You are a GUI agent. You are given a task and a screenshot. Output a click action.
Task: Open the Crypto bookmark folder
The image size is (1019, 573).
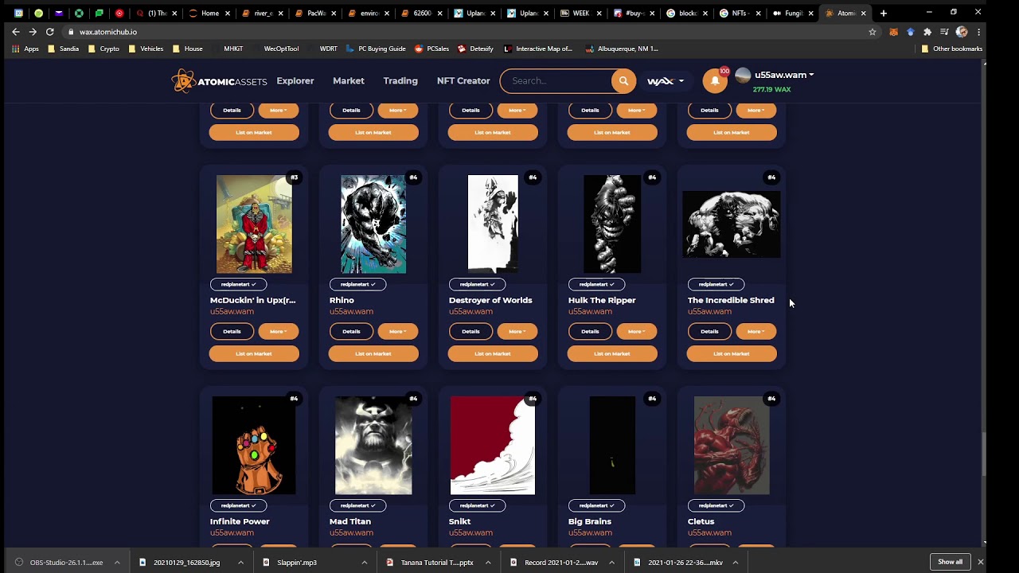104,49
